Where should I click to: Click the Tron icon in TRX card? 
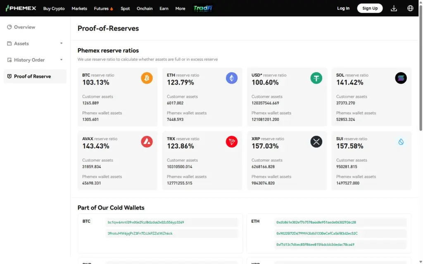(x=231, y=142)
